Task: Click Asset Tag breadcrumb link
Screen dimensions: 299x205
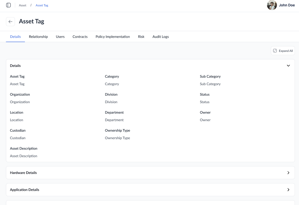Action: 42,6
